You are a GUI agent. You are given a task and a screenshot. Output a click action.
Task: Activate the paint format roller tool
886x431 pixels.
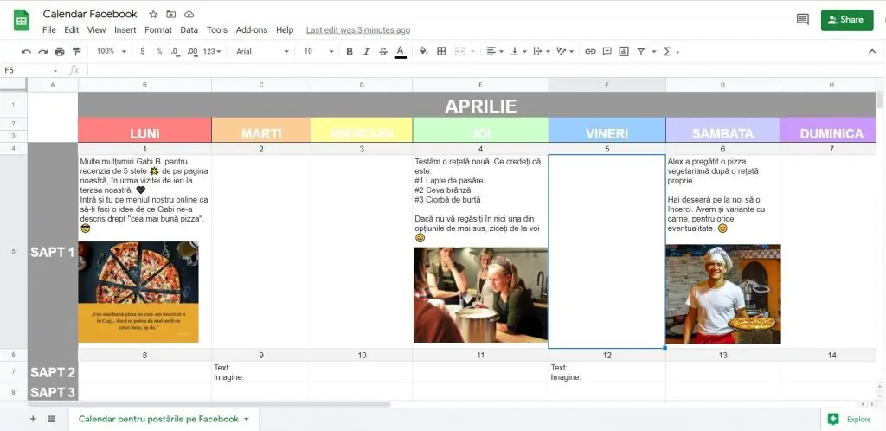point(77,51)
